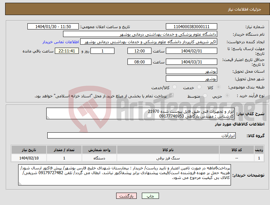Screen dimensions: 270x205
Task: Click the delivery city field بوشهر
Action: [x=191, y=79]
